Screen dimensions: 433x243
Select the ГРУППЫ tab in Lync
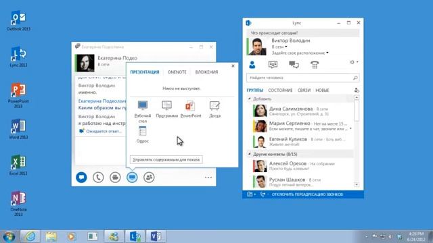(x=255, y=90)
